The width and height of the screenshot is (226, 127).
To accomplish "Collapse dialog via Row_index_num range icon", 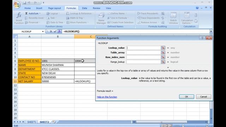I will click(163, 57).
